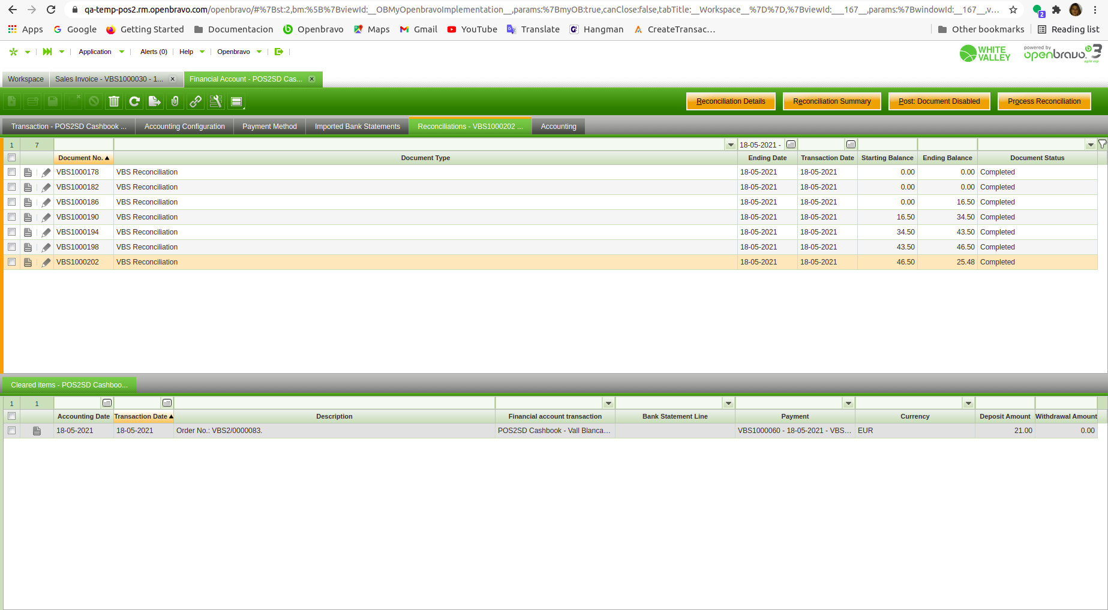This screenshot has width=1108, height=610.
Task: Click the Description filter field in cleared items
Action: (334, 403)
